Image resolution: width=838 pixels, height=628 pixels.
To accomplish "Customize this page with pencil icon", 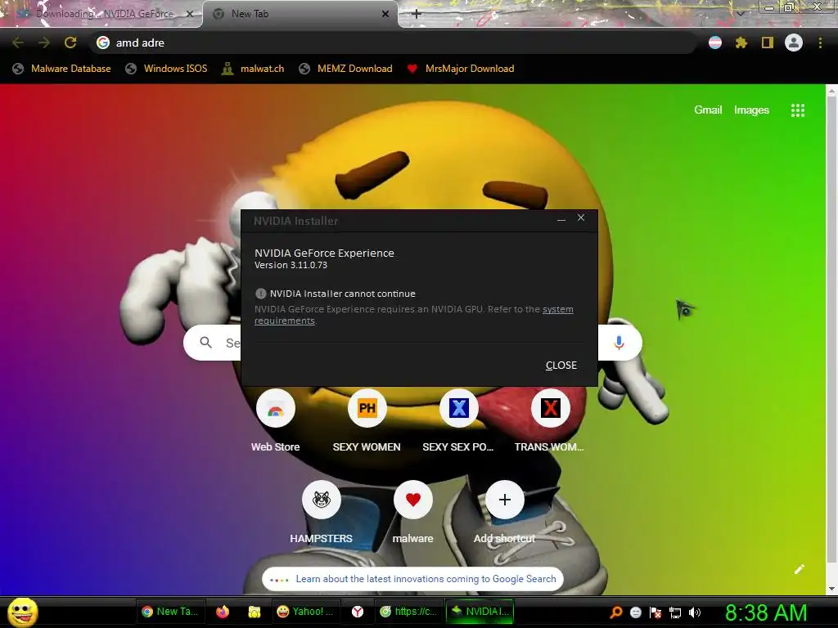I will (799, 569).
